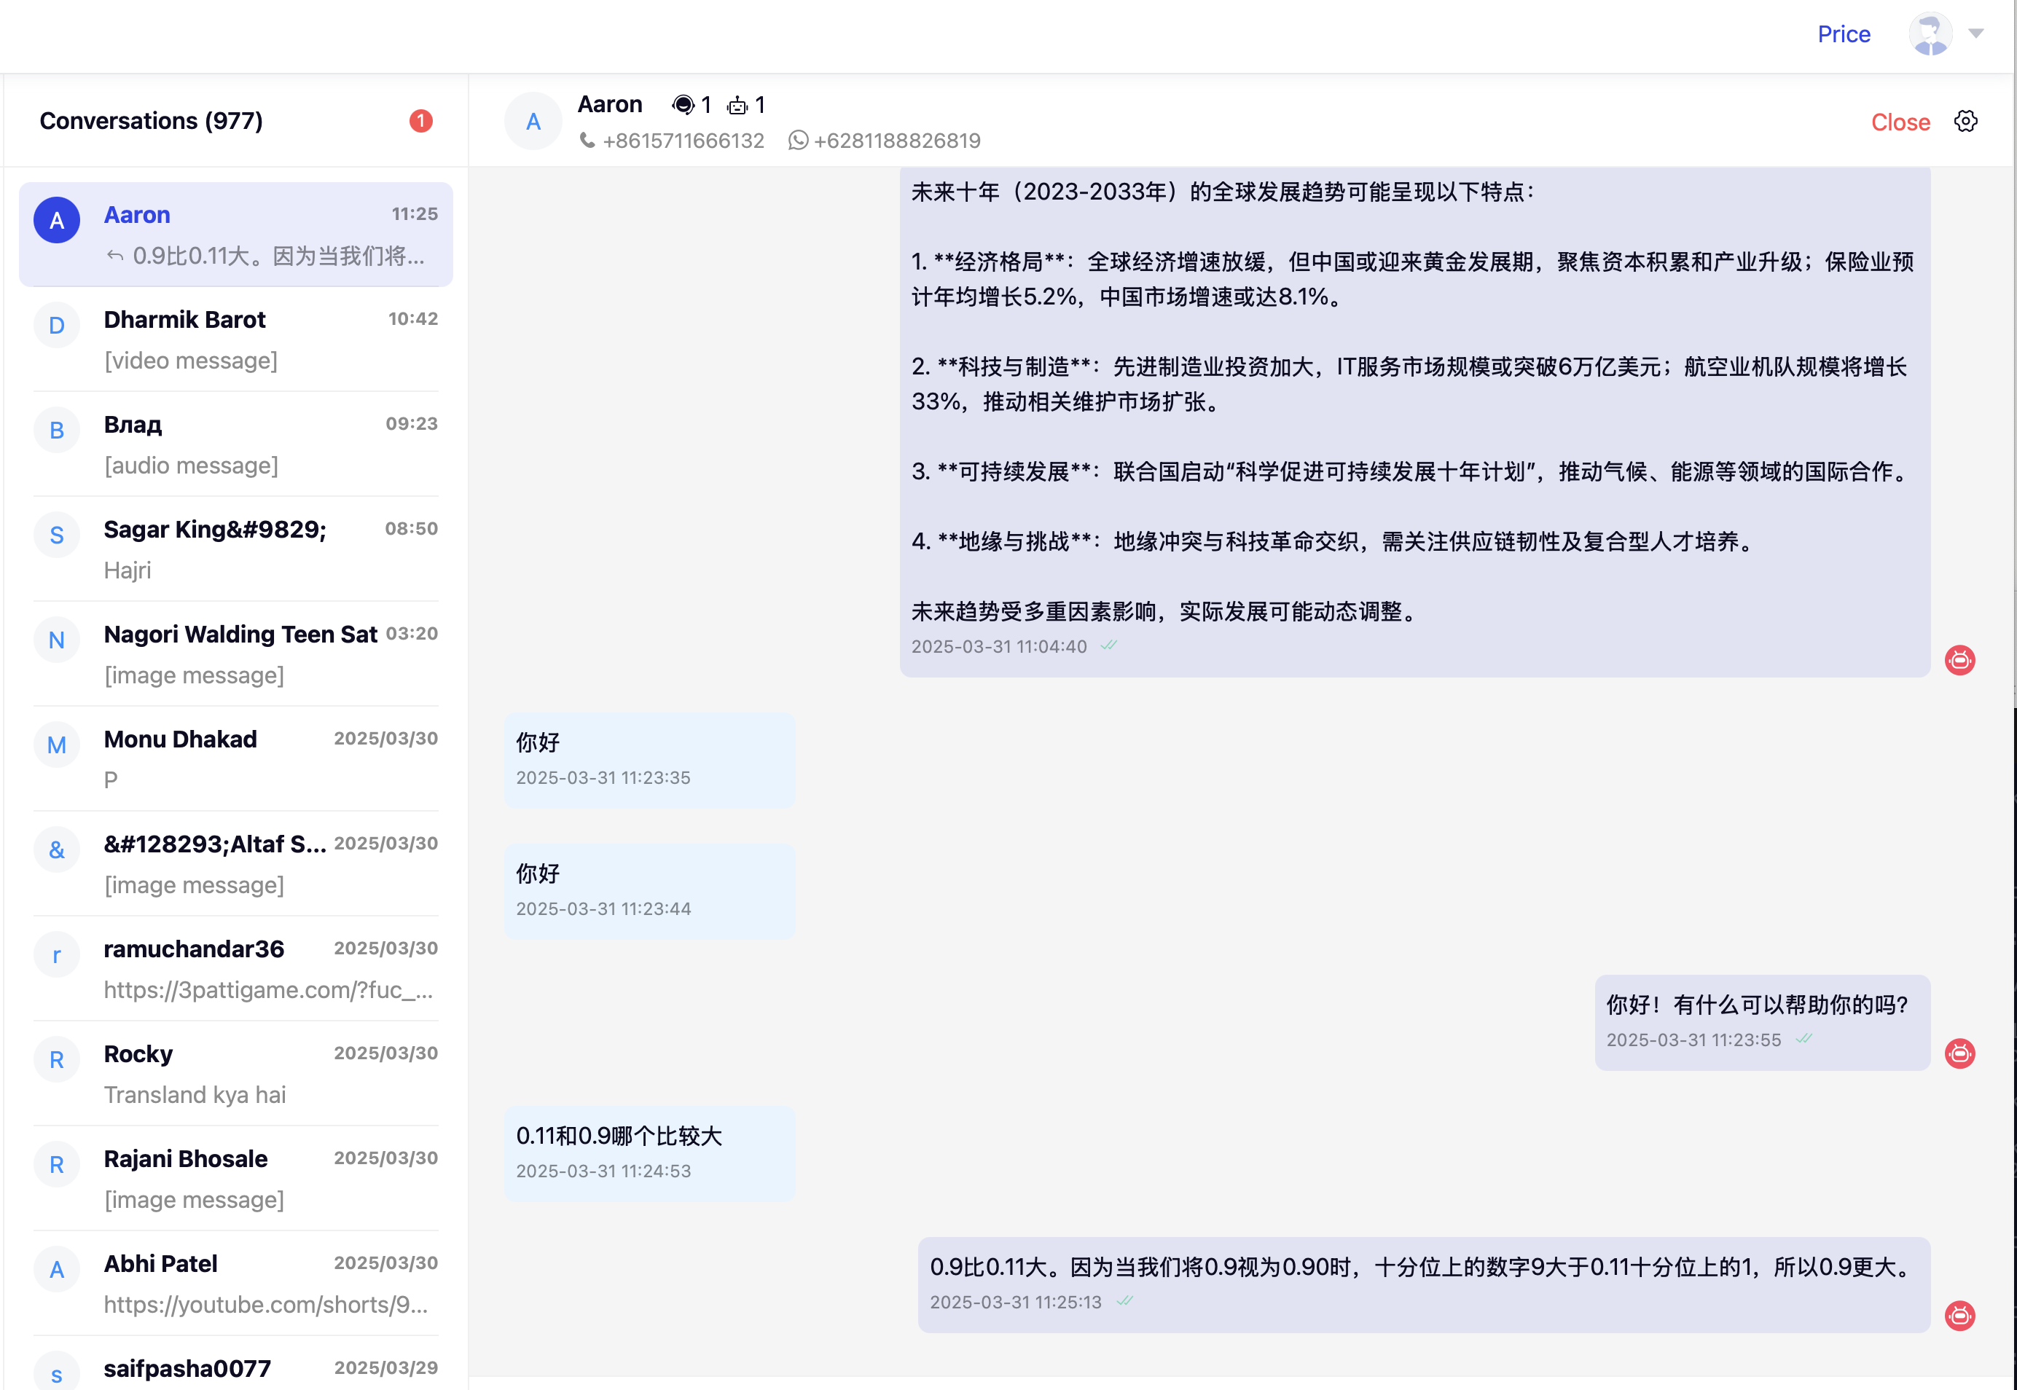
Task: Close the current Aaron conversation
Action: point(1900,122)
